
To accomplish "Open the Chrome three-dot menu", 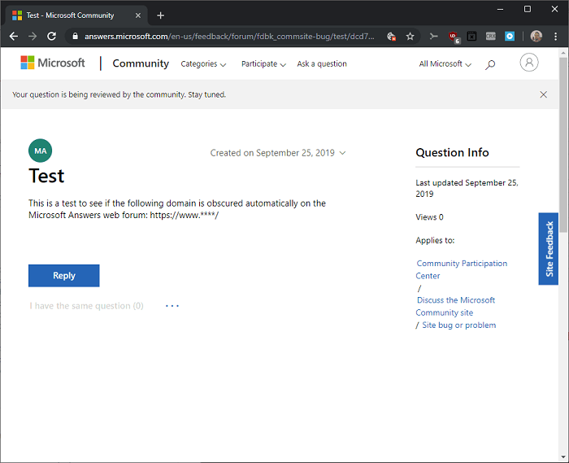I will point(555,37).
